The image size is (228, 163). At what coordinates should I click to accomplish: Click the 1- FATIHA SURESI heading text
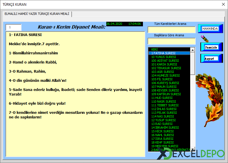(x=25, y=35)
